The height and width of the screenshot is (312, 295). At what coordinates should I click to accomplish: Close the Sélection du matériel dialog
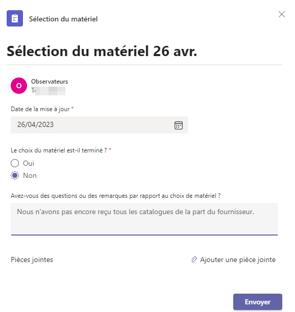(x=281, y=14)
